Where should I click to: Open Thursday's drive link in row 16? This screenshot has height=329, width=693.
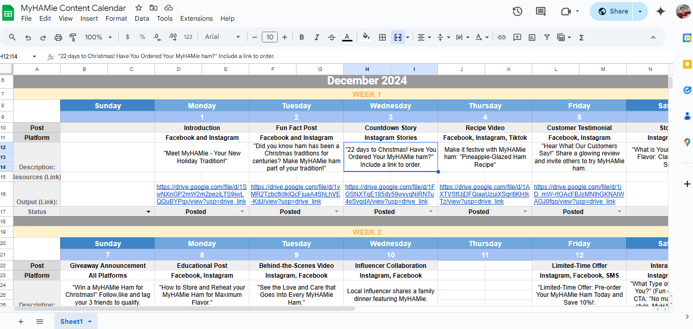(x=485, y=194)
